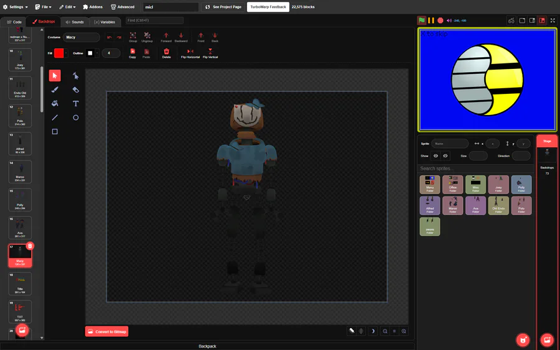Send selection to Back
Viewport: 560px width, 350px height.
[215, 37]
